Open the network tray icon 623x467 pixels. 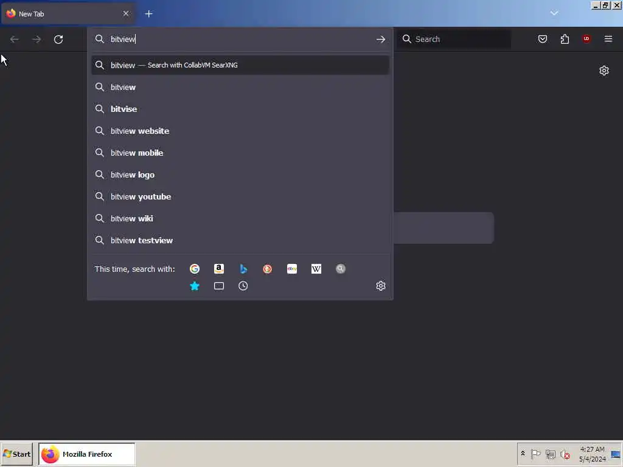pyautogui.click(x=550, y=454)
